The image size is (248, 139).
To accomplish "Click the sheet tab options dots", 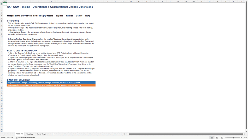I will click(125, 134).
